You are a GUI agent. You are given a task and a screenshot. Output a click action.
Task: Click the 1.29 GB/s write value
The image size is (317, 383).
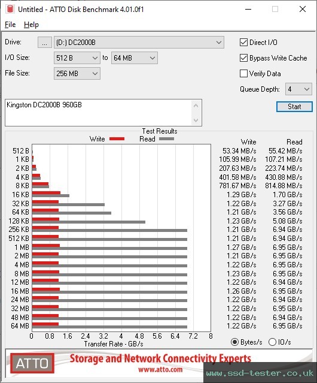[x=242, y=195]
